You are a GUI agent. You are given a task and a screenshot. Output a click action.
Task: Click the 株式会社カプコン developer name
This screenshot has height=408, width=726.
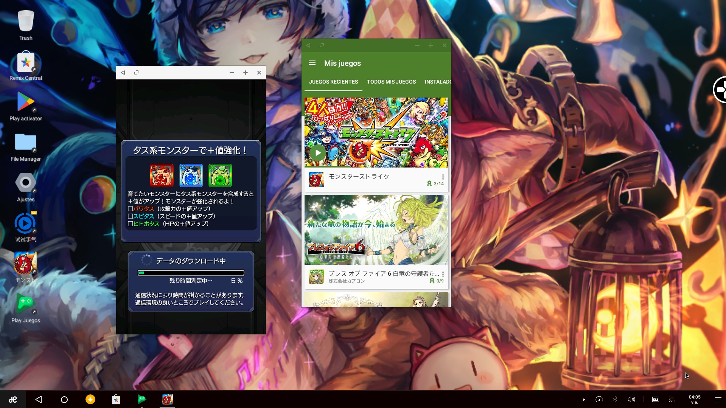[347, 281]
